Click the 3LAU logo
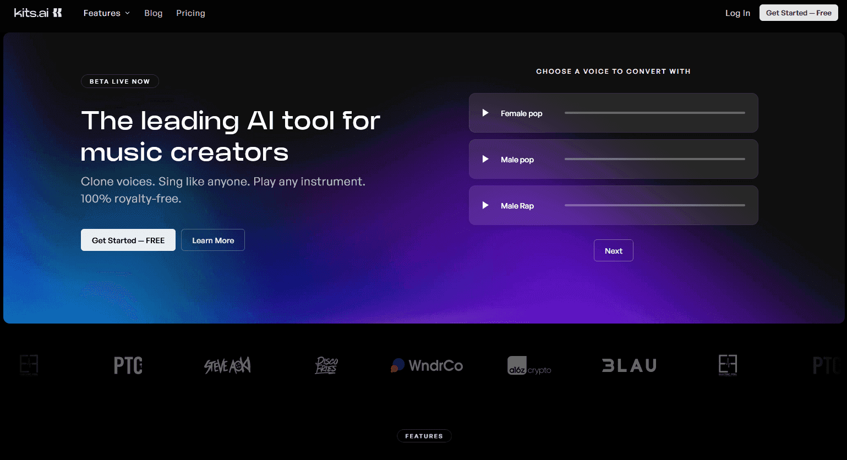The image size is (847, 460). tap(629, 365)
